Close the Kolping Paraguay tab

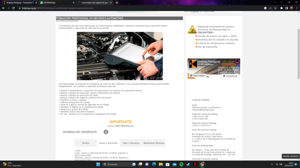point(36,2)
